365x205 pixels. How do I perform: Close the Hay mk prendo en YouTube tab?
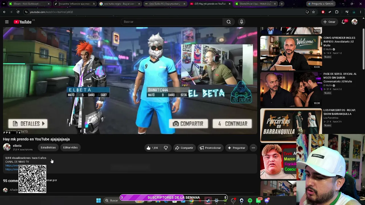pyautogui.click(x=230, y=4)
